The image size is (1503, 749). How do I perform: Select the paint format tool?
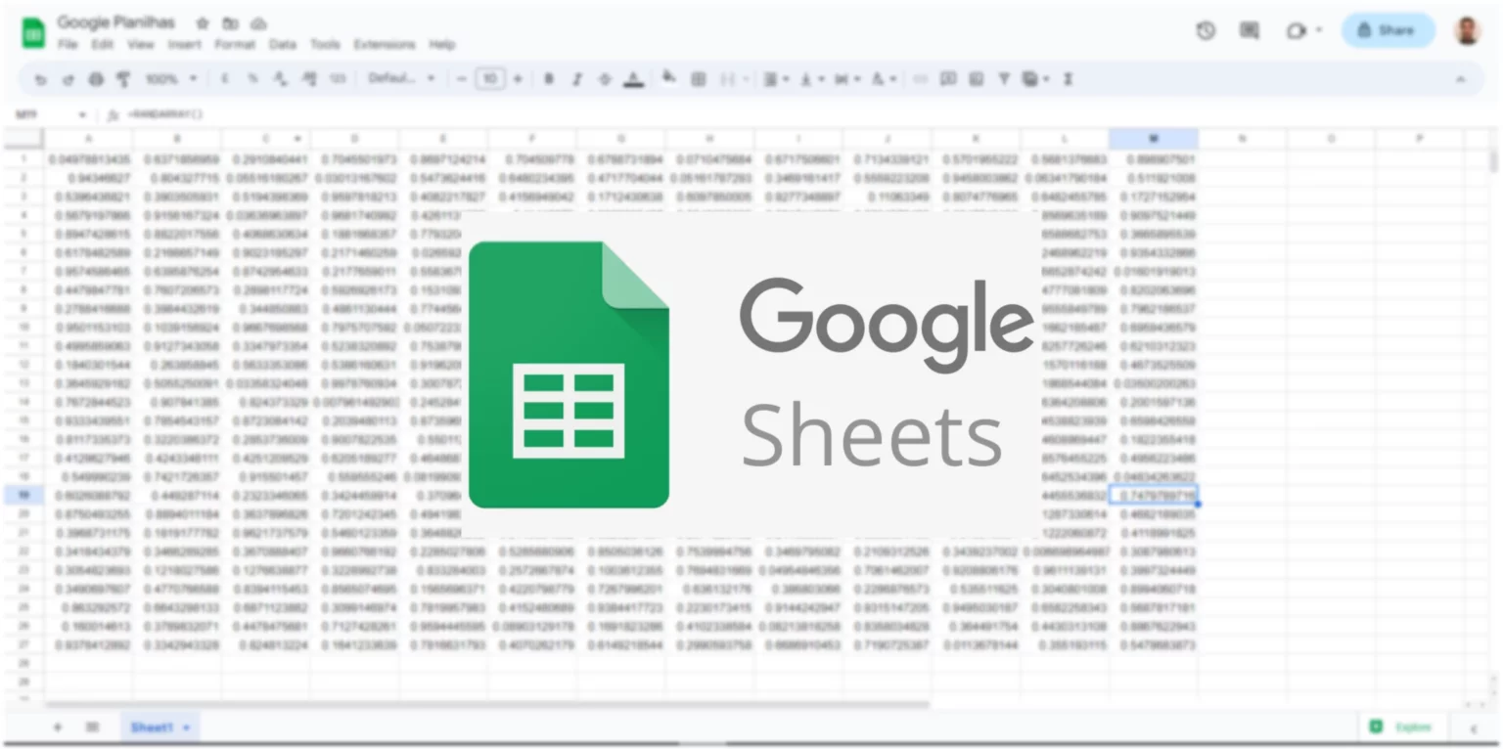pyautogui.click(x=122, y=79)
